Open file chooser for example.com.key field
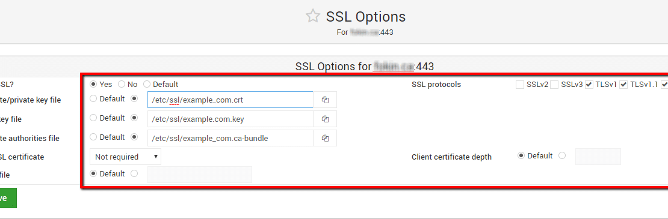 pyautogui.click(x=325, y=119)
